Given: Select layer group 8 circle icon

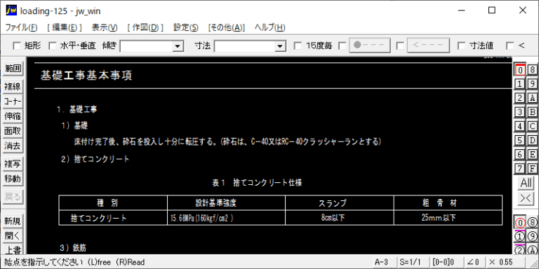Looking at the screenshot, I should [x=533, y=223].
